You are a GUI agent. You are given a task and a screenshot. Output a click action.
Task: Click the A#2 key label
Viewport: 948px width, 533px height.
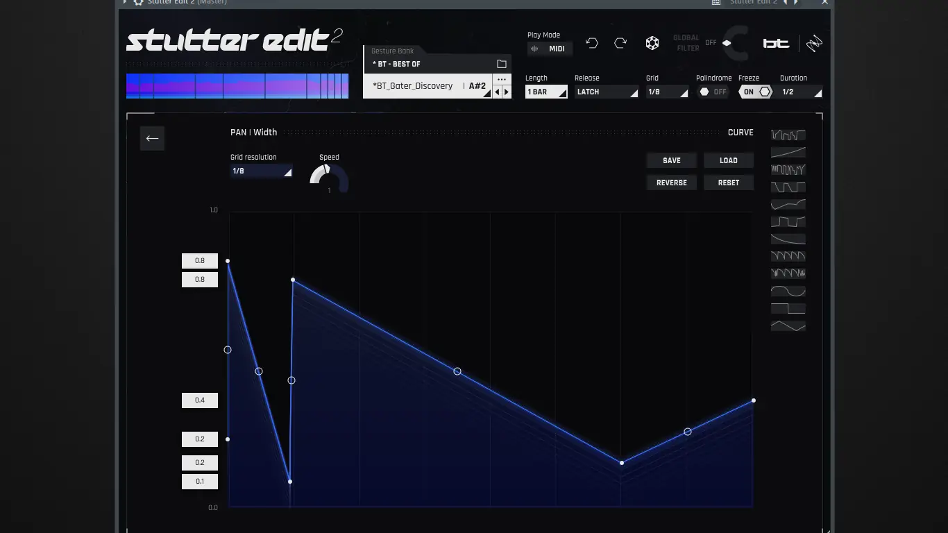pyautogui.click(x=477, y=86)
